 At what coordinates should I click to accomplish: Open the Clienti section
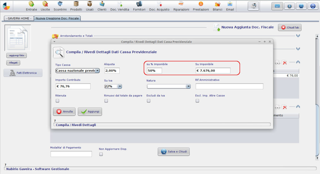[x=102, y=6]
